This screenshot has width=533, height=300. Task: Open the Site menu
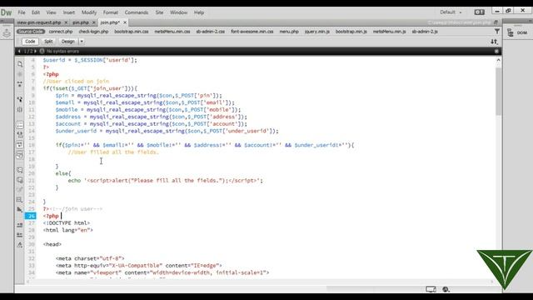point(159,12)
